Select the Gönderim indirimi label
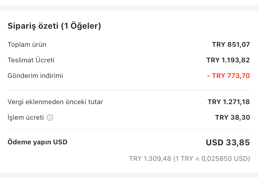258x178 pixels. click(35, 76)
